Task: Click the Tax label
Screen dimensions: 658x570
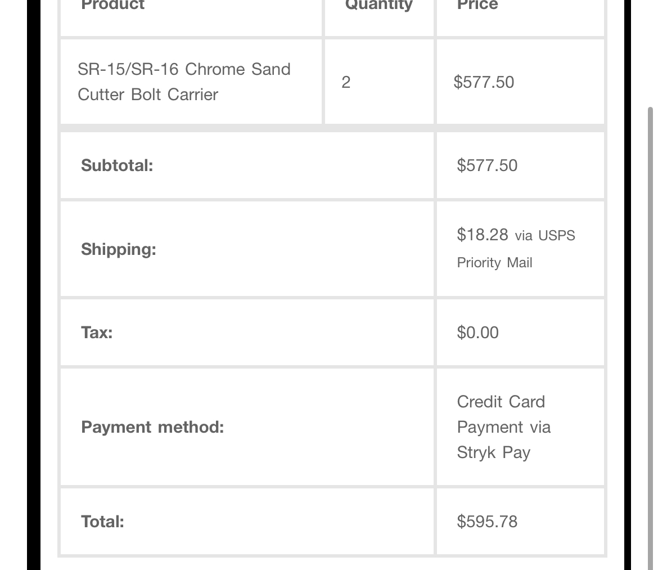Action: 97,333
